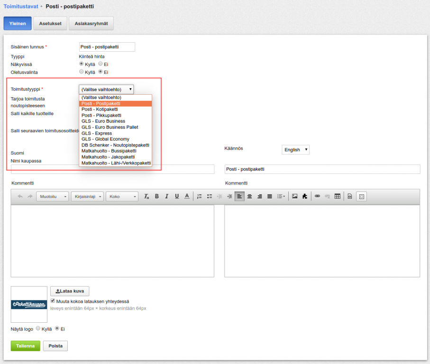Choose GLS - Global Economy option

[116, 139]
